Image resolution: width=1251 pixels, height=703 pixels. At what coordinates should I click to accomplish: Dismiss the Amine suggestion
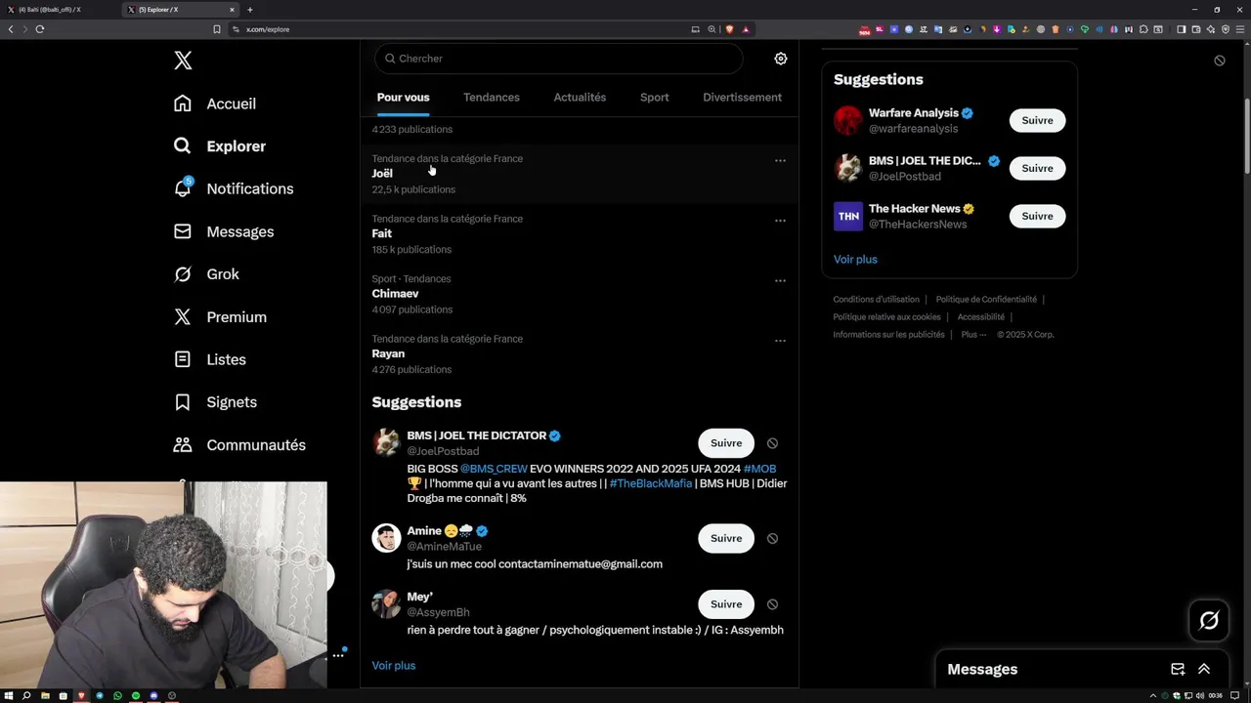click(772, 538)
